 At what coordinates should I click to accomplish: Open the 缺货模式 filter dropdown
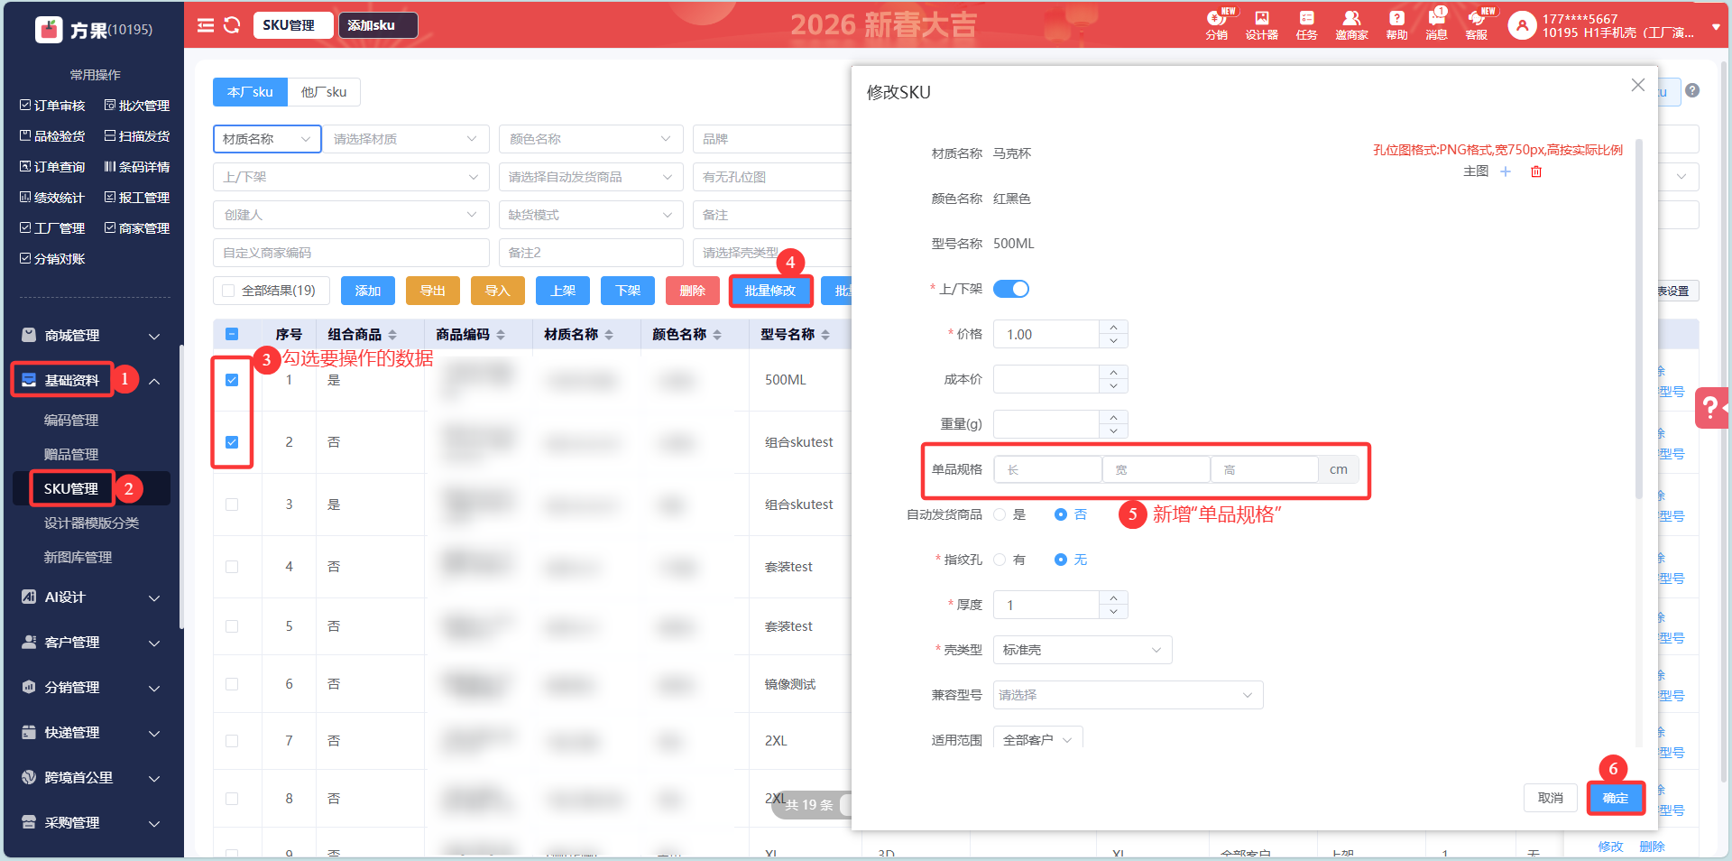click(591, 215)
